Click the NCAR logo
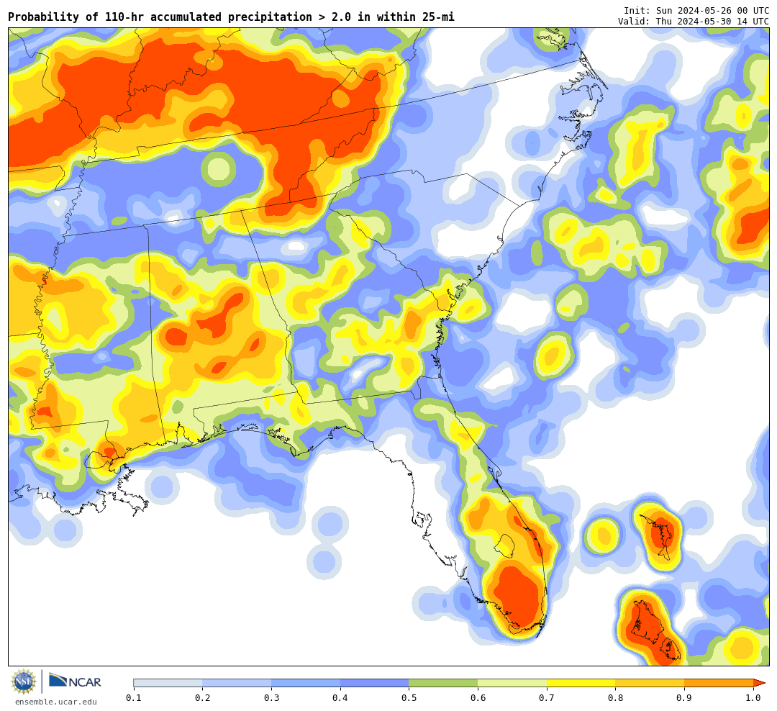The image size is (777, 711). point(75,681)
